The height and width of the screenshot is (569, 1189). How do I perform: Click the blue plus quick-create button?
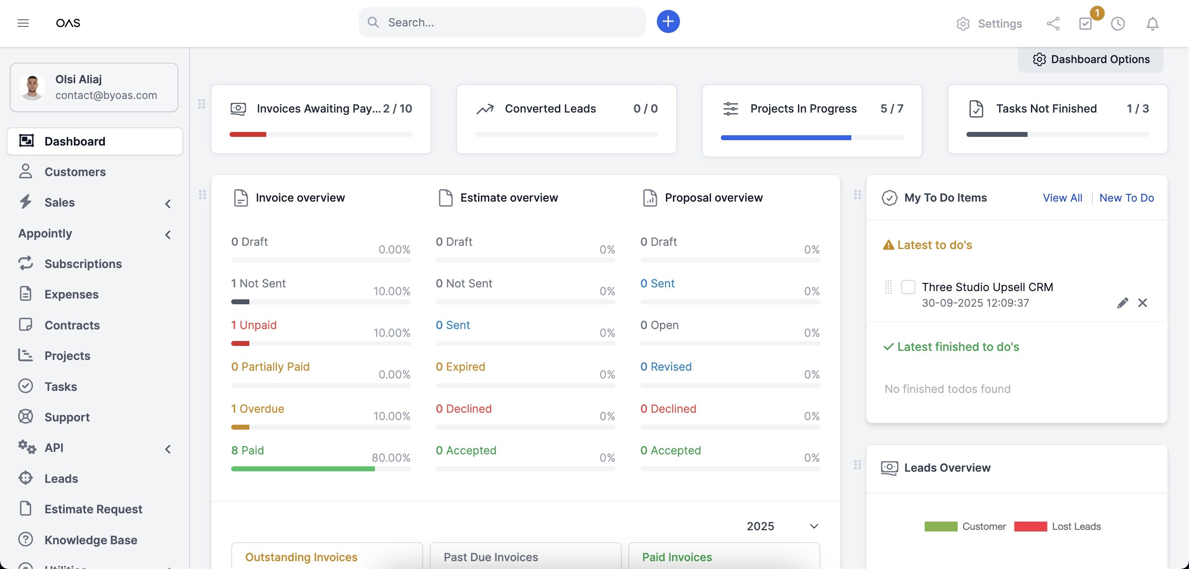668,22
